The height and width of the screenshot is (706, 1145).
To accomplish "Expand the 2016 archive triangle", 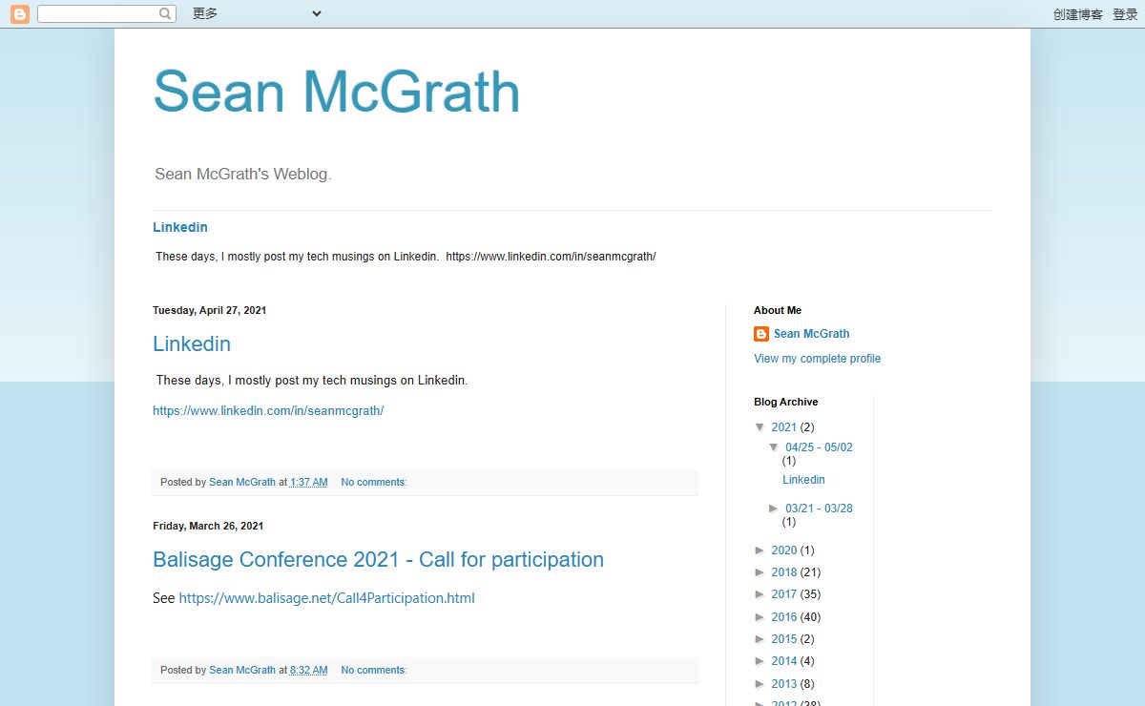I will [760, 617].
